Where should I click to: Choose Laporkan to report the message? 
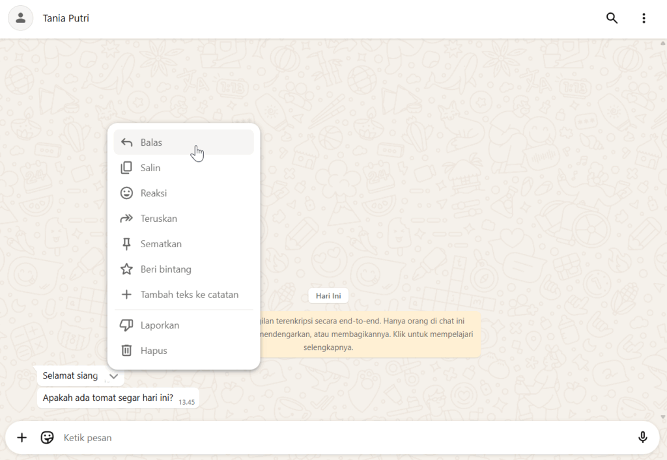tap(160, 325)
